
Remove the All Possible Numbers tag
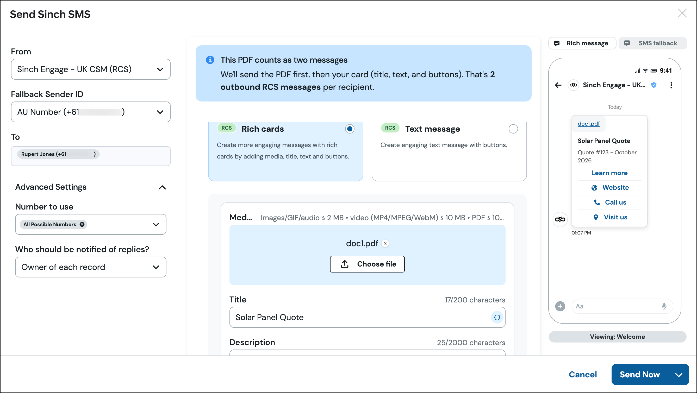(x=82, y=224)
